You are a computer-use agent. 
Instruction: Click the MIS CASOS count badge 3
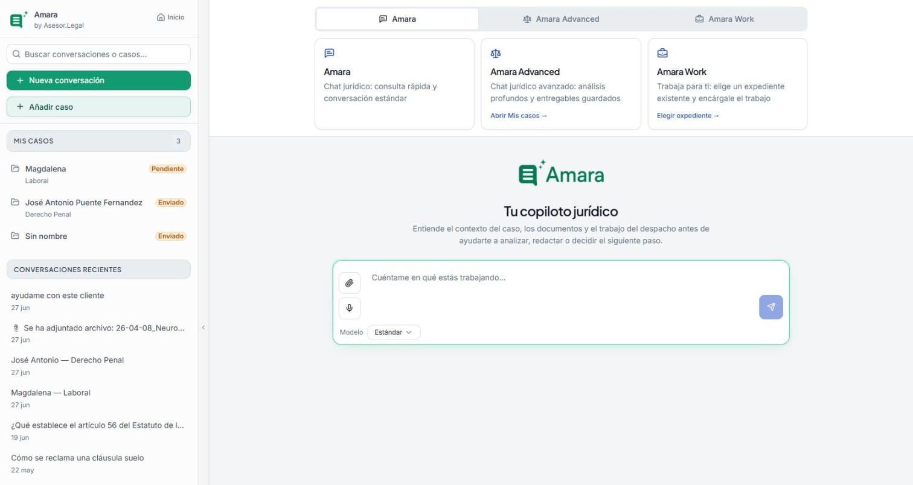[178, 141]
